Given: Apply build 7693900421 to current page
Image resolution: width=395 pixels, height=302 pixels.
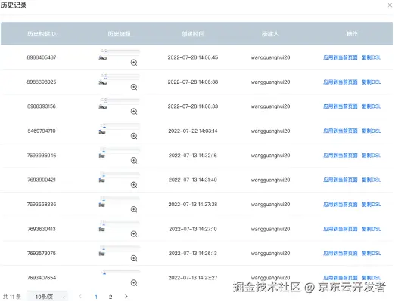Looking at the screenshot, I should (x=341, y=180).
